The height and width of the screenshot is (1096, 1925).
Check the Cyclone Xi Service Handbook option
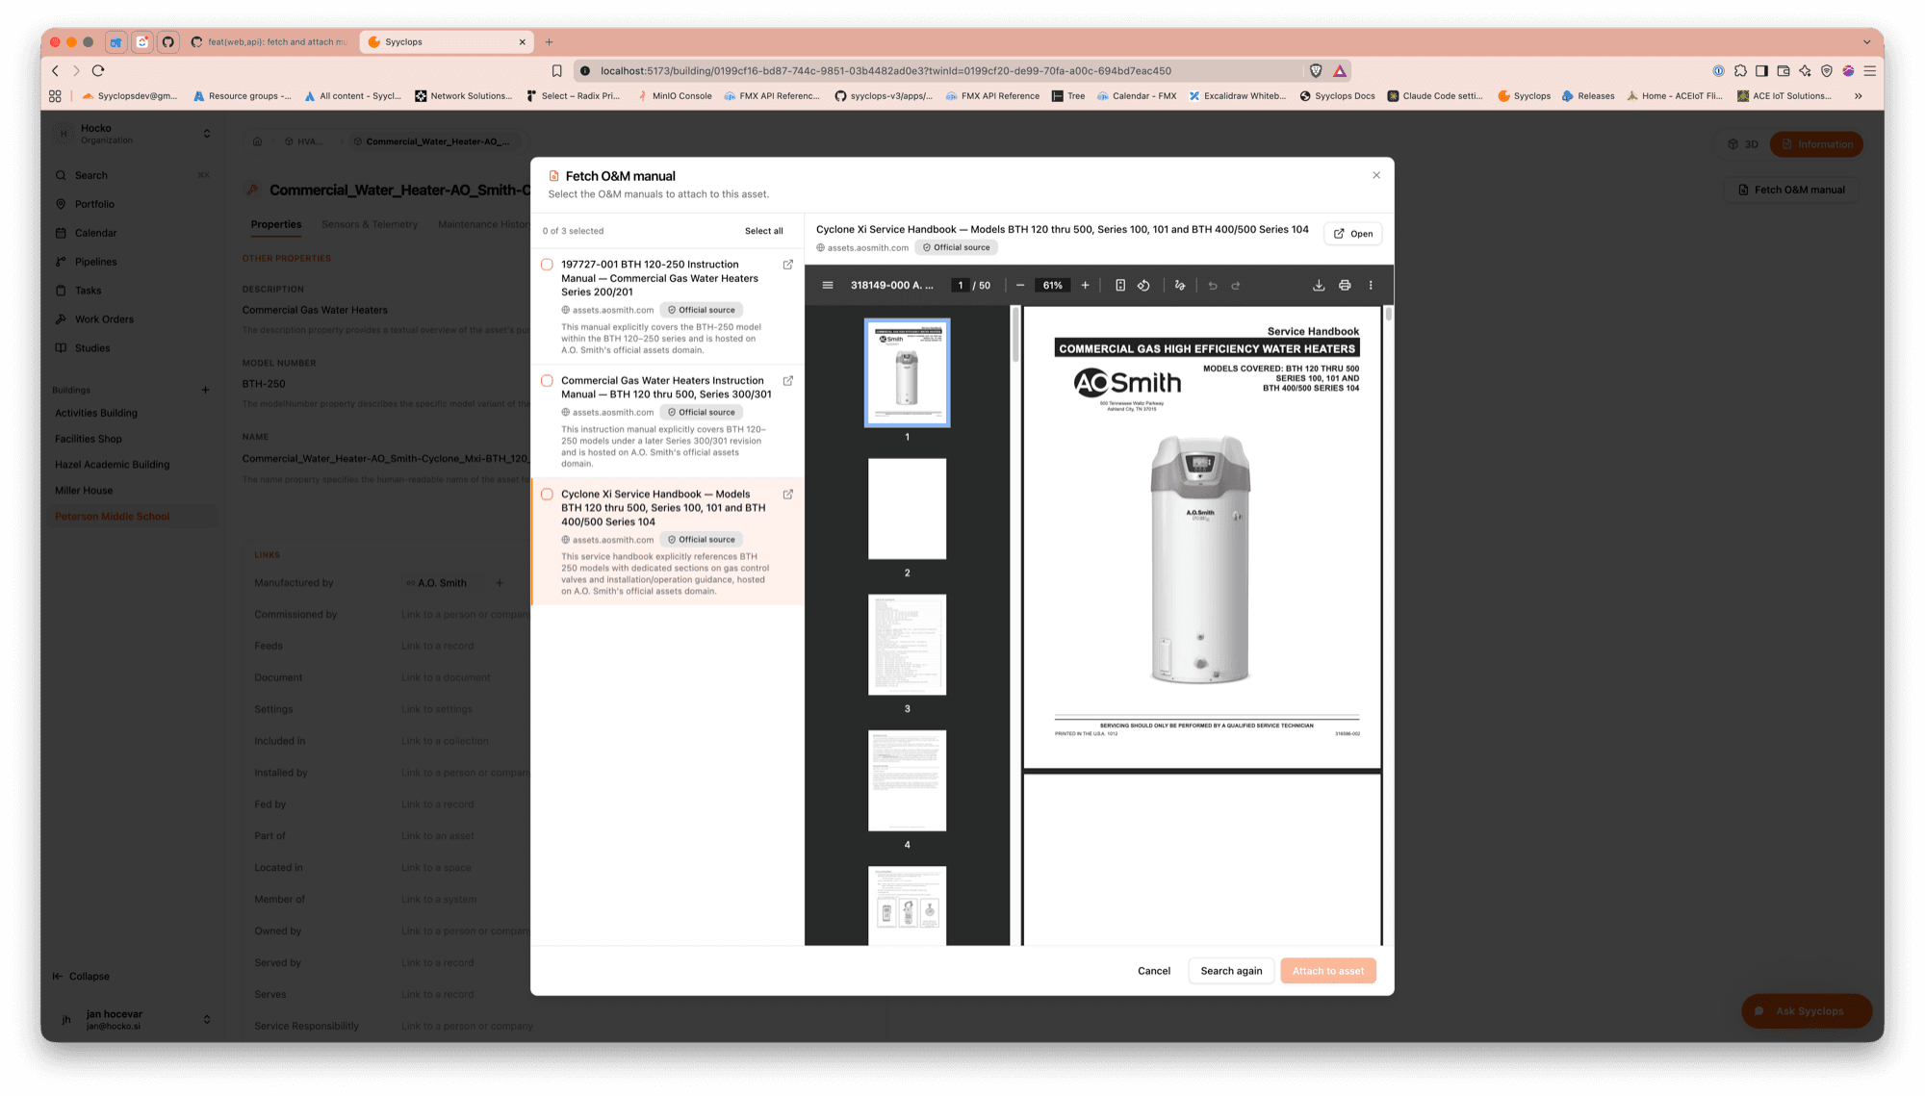click(547, 495)
